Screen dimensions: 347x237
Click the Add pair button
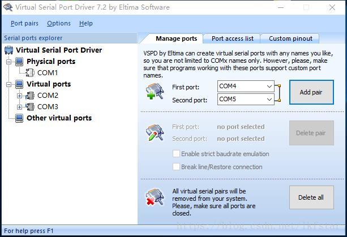[x=311, y=92]
